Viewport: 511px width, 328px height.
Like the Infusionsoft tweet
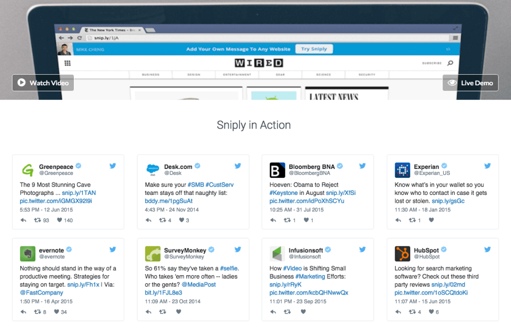pyautogui.click(x=303, y=312)
